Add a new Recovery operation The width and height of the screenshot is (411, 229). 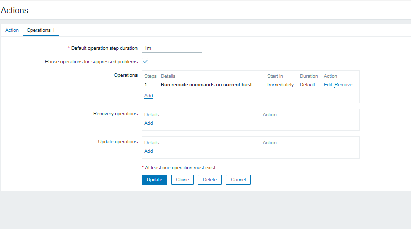point(148,123)
